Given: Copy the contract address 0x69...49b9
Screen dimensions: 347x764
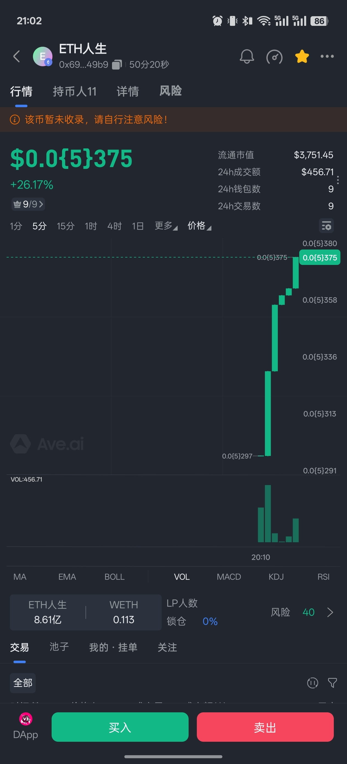Looking at the screenshot, I should click(x=117, y=64).
